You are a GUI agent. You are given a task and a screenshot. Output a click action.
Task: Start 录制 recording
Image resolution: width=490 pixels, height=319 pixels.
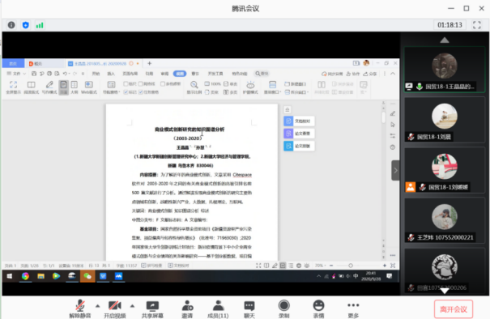[x=283, y=309]
